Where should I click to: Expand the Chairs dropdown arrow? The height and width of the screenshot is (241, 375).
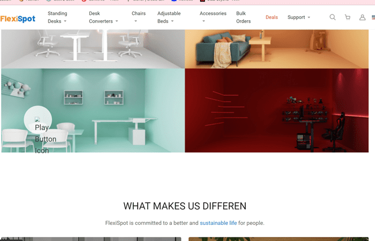(x=136, y=21)
